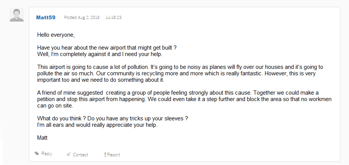Click the "completely against it" sentence
Image resolution: width=349 pixels, height=165 pixels.
click(99, 54)
